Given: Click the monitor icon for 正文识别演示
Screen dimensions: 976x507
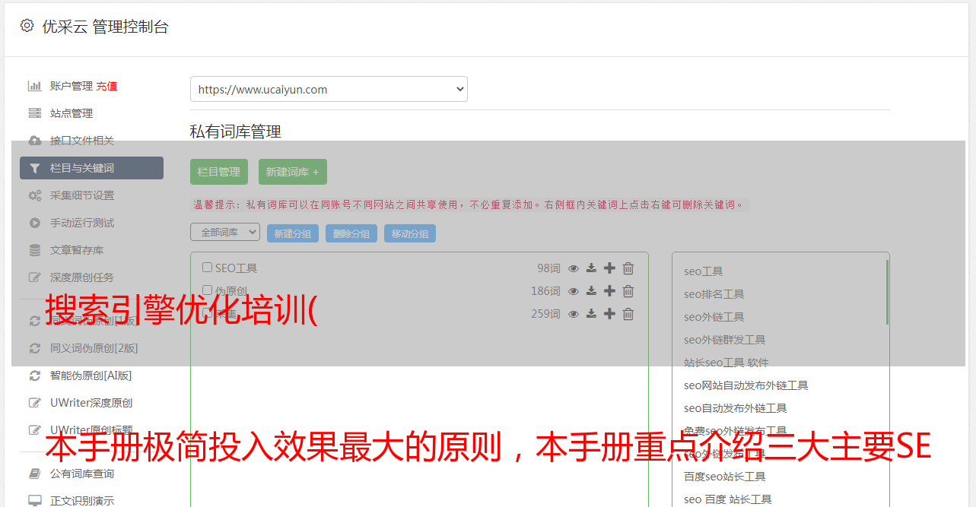Looking at the screenshot, I should click(x=34, y=501).
